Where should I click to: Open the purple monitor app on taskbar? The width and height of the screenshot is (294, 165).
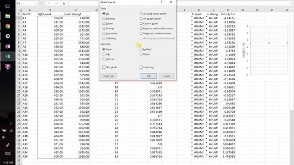[x=8, y=66]
